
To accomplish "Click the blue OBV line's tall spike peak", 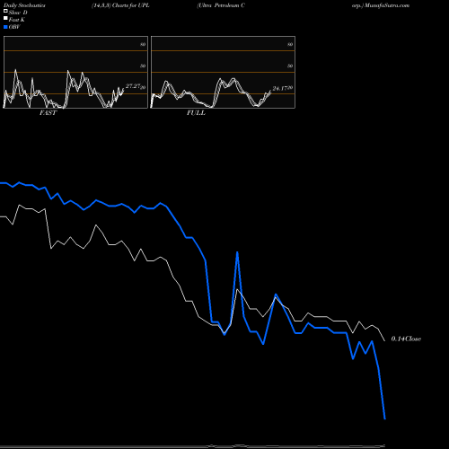I will click(237, 252).
